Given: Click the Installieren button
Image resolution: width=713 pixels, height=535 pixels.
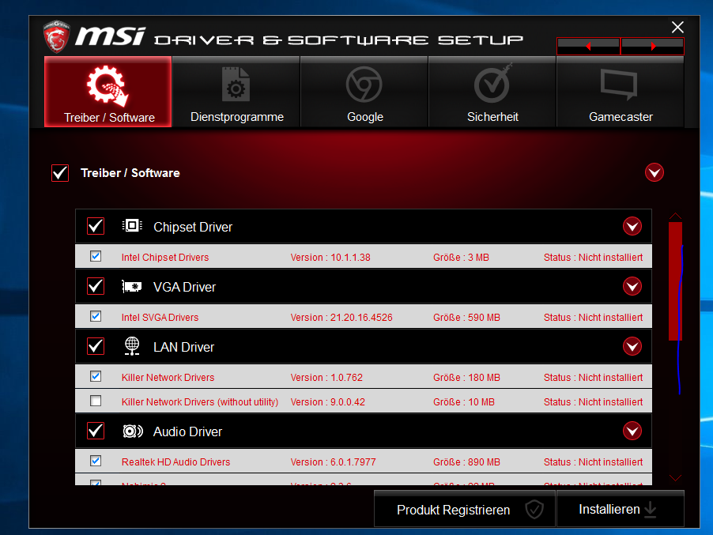Looking at the screenshot, I should pos(621,509).
